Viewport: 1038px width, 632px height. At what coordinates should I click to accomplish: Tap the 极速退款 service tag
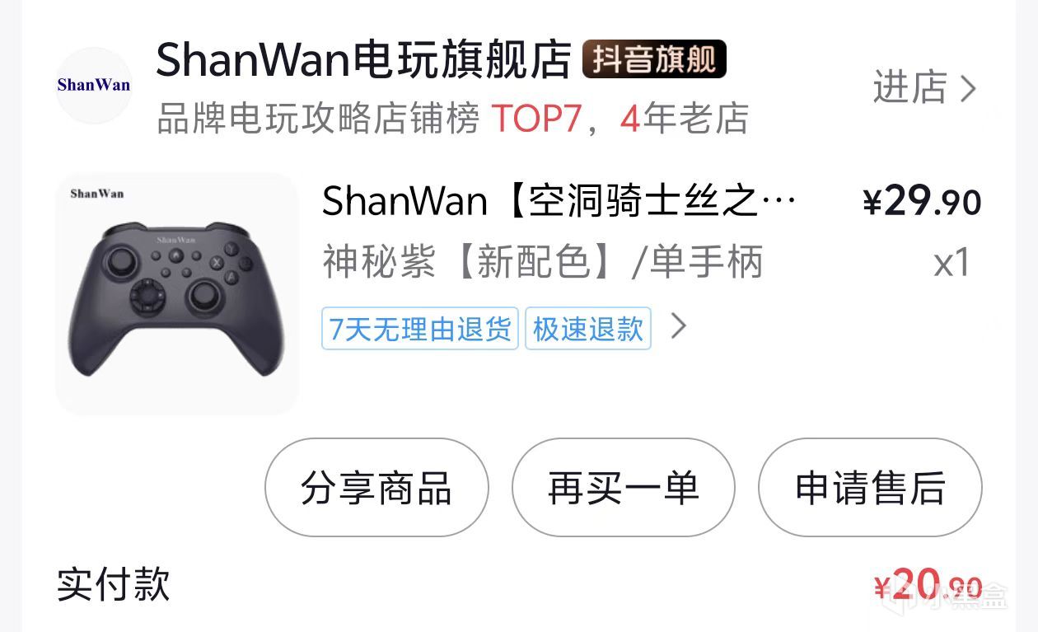point(588,329)
